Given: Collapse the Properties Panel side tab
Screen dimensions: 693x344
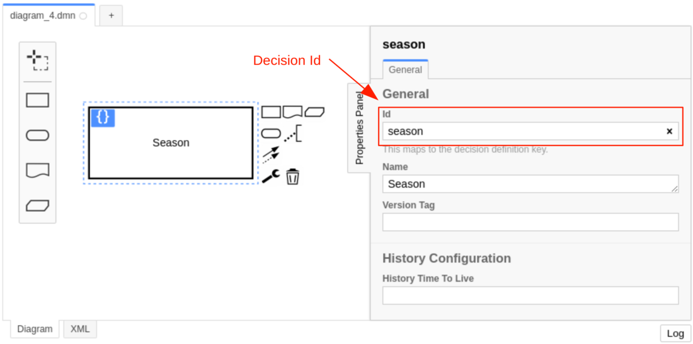Looking at the screenshot, I should [359, 127].
